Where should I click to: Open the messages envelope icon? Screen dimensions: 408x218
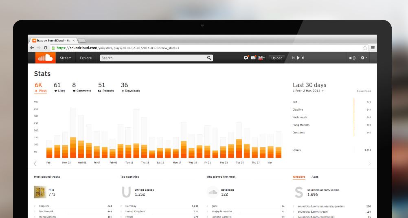253,58
